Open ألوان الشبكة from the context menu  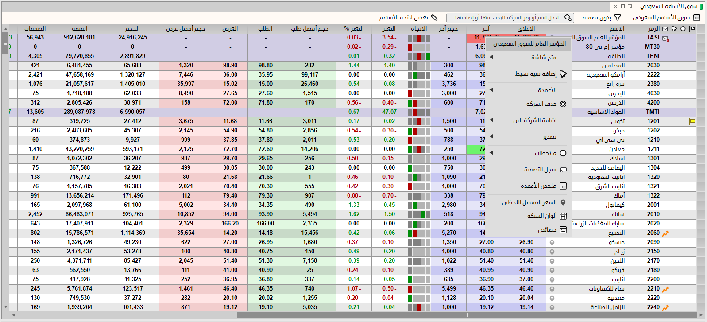click(x=528, y=216)
